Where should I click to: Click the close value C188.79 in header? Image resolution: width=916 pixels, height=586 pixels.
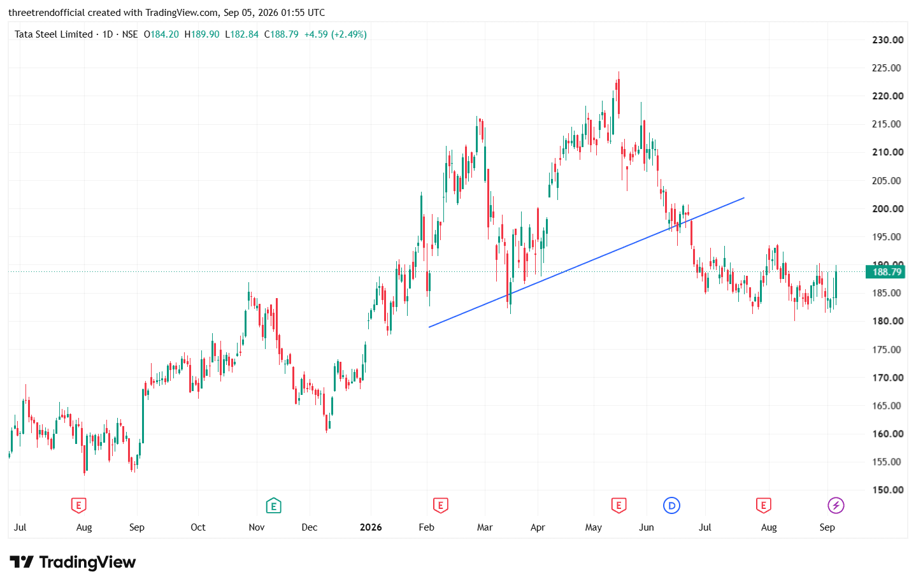click(x=281, y=34)
